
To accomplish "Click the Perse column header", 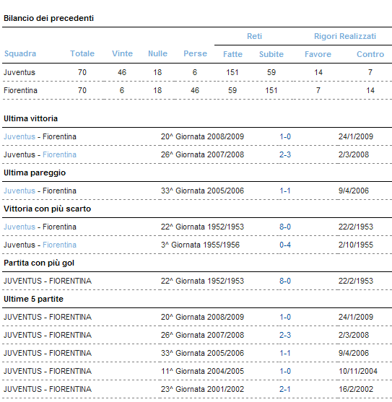I will click(195, 53).
